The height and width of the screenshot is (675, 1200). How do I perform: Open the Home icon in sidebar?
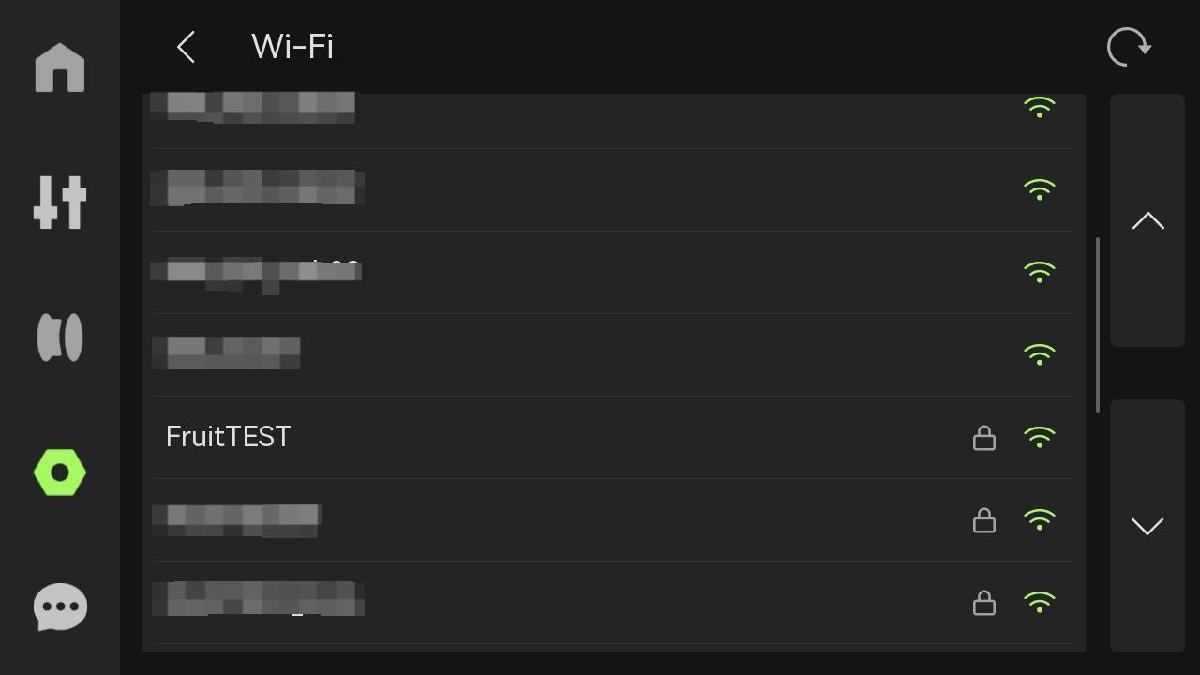pos(60,67)
